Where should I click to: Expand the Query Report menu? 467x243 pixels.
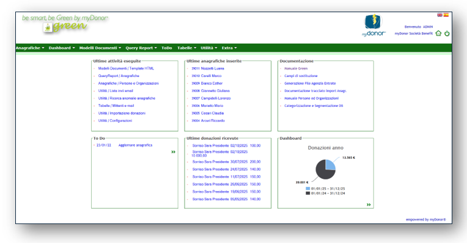tap(141, 48)
